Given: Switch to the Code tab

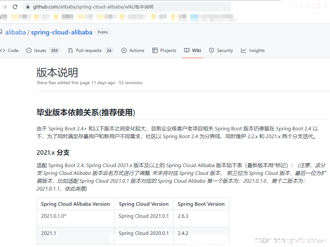Looking at the screenshot, I should tap(9, 50).
